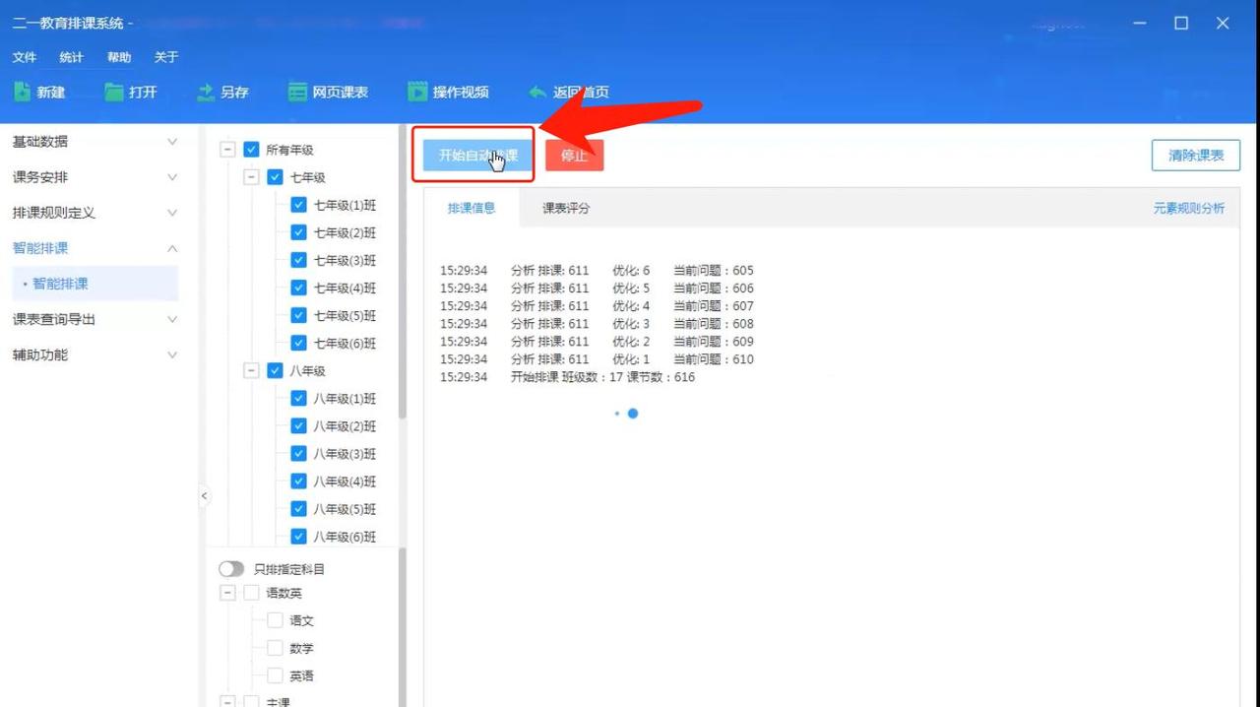Image resolution: width=1260 pixels, height=707 pixels.
Task: Uncheck the 八年级(4)班 checkbox
Action: [298, 482]
